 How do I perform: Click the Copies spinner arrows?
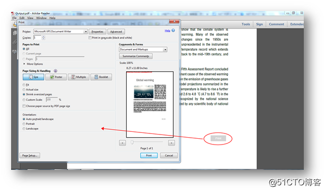click(43, 38)
